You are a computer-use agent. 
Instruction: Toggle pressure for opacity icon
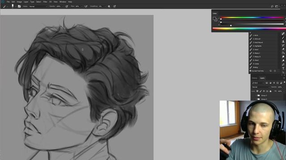(67, 6)
